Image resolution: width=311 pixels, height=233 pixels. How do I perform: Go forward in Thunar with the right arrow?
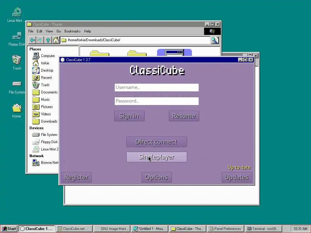[x=40, y=40]
